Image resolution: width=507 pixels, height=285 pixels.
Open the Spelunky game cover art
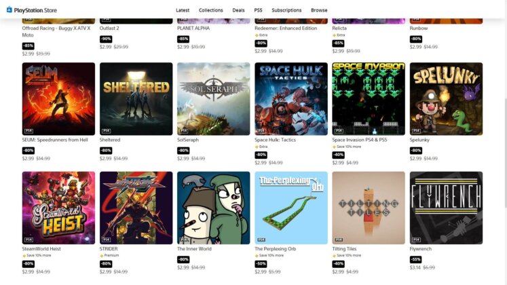point(446,99)
